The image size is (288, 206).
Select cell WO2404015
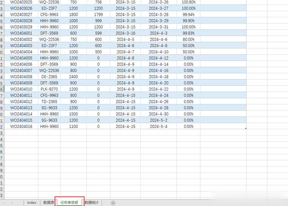click(21, 120)
